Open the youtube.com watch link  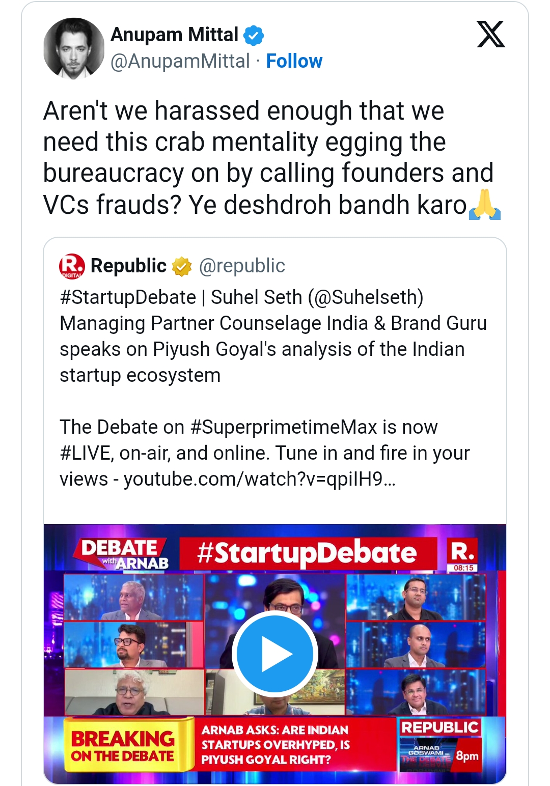259,479
